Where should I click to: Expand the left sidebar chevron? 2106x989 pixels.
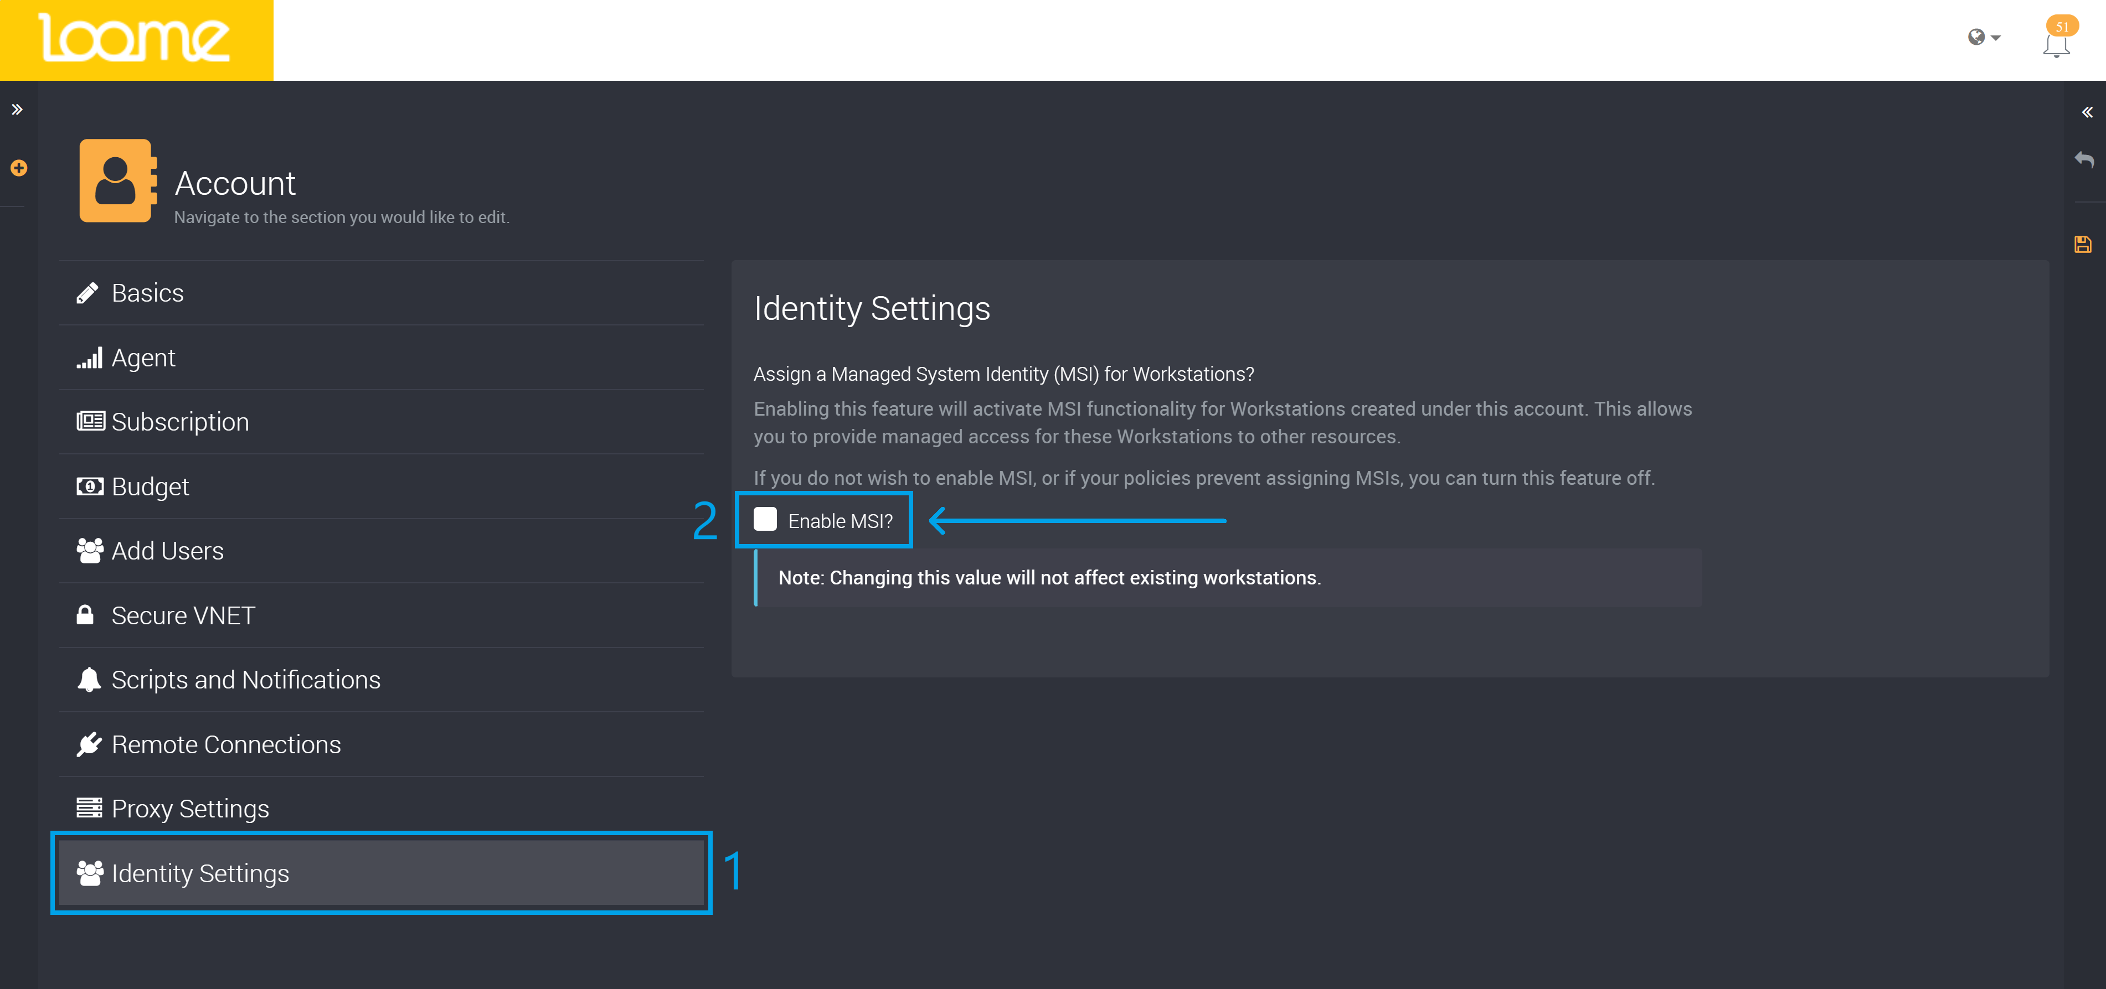[17, 110]
